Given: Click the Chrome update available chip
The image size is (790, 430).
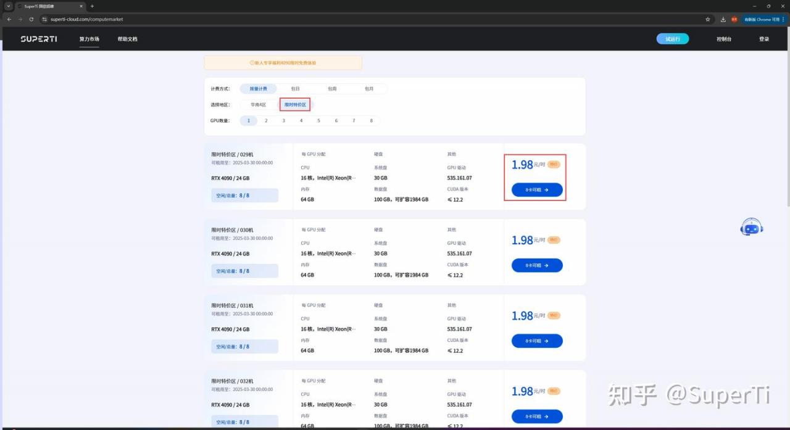Looking at the screenshot, I should tap(764, 19).
